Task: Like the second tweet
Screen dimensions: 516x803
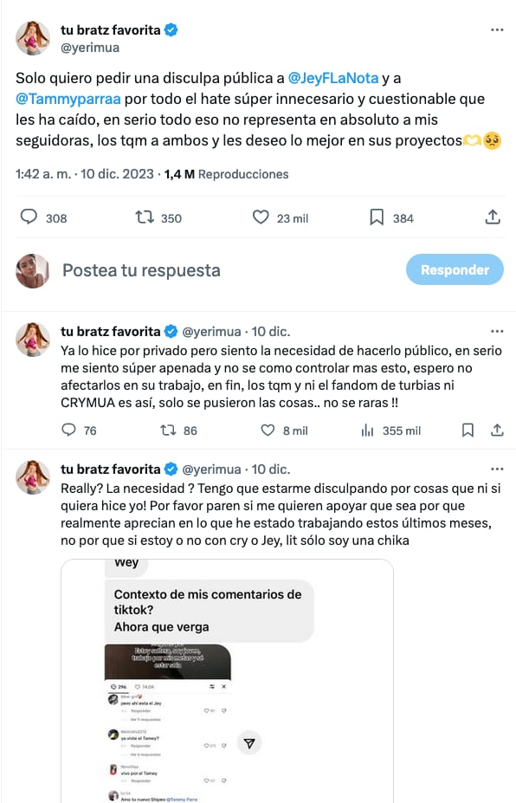Action: pyautogui.click(x=267, y=430)
